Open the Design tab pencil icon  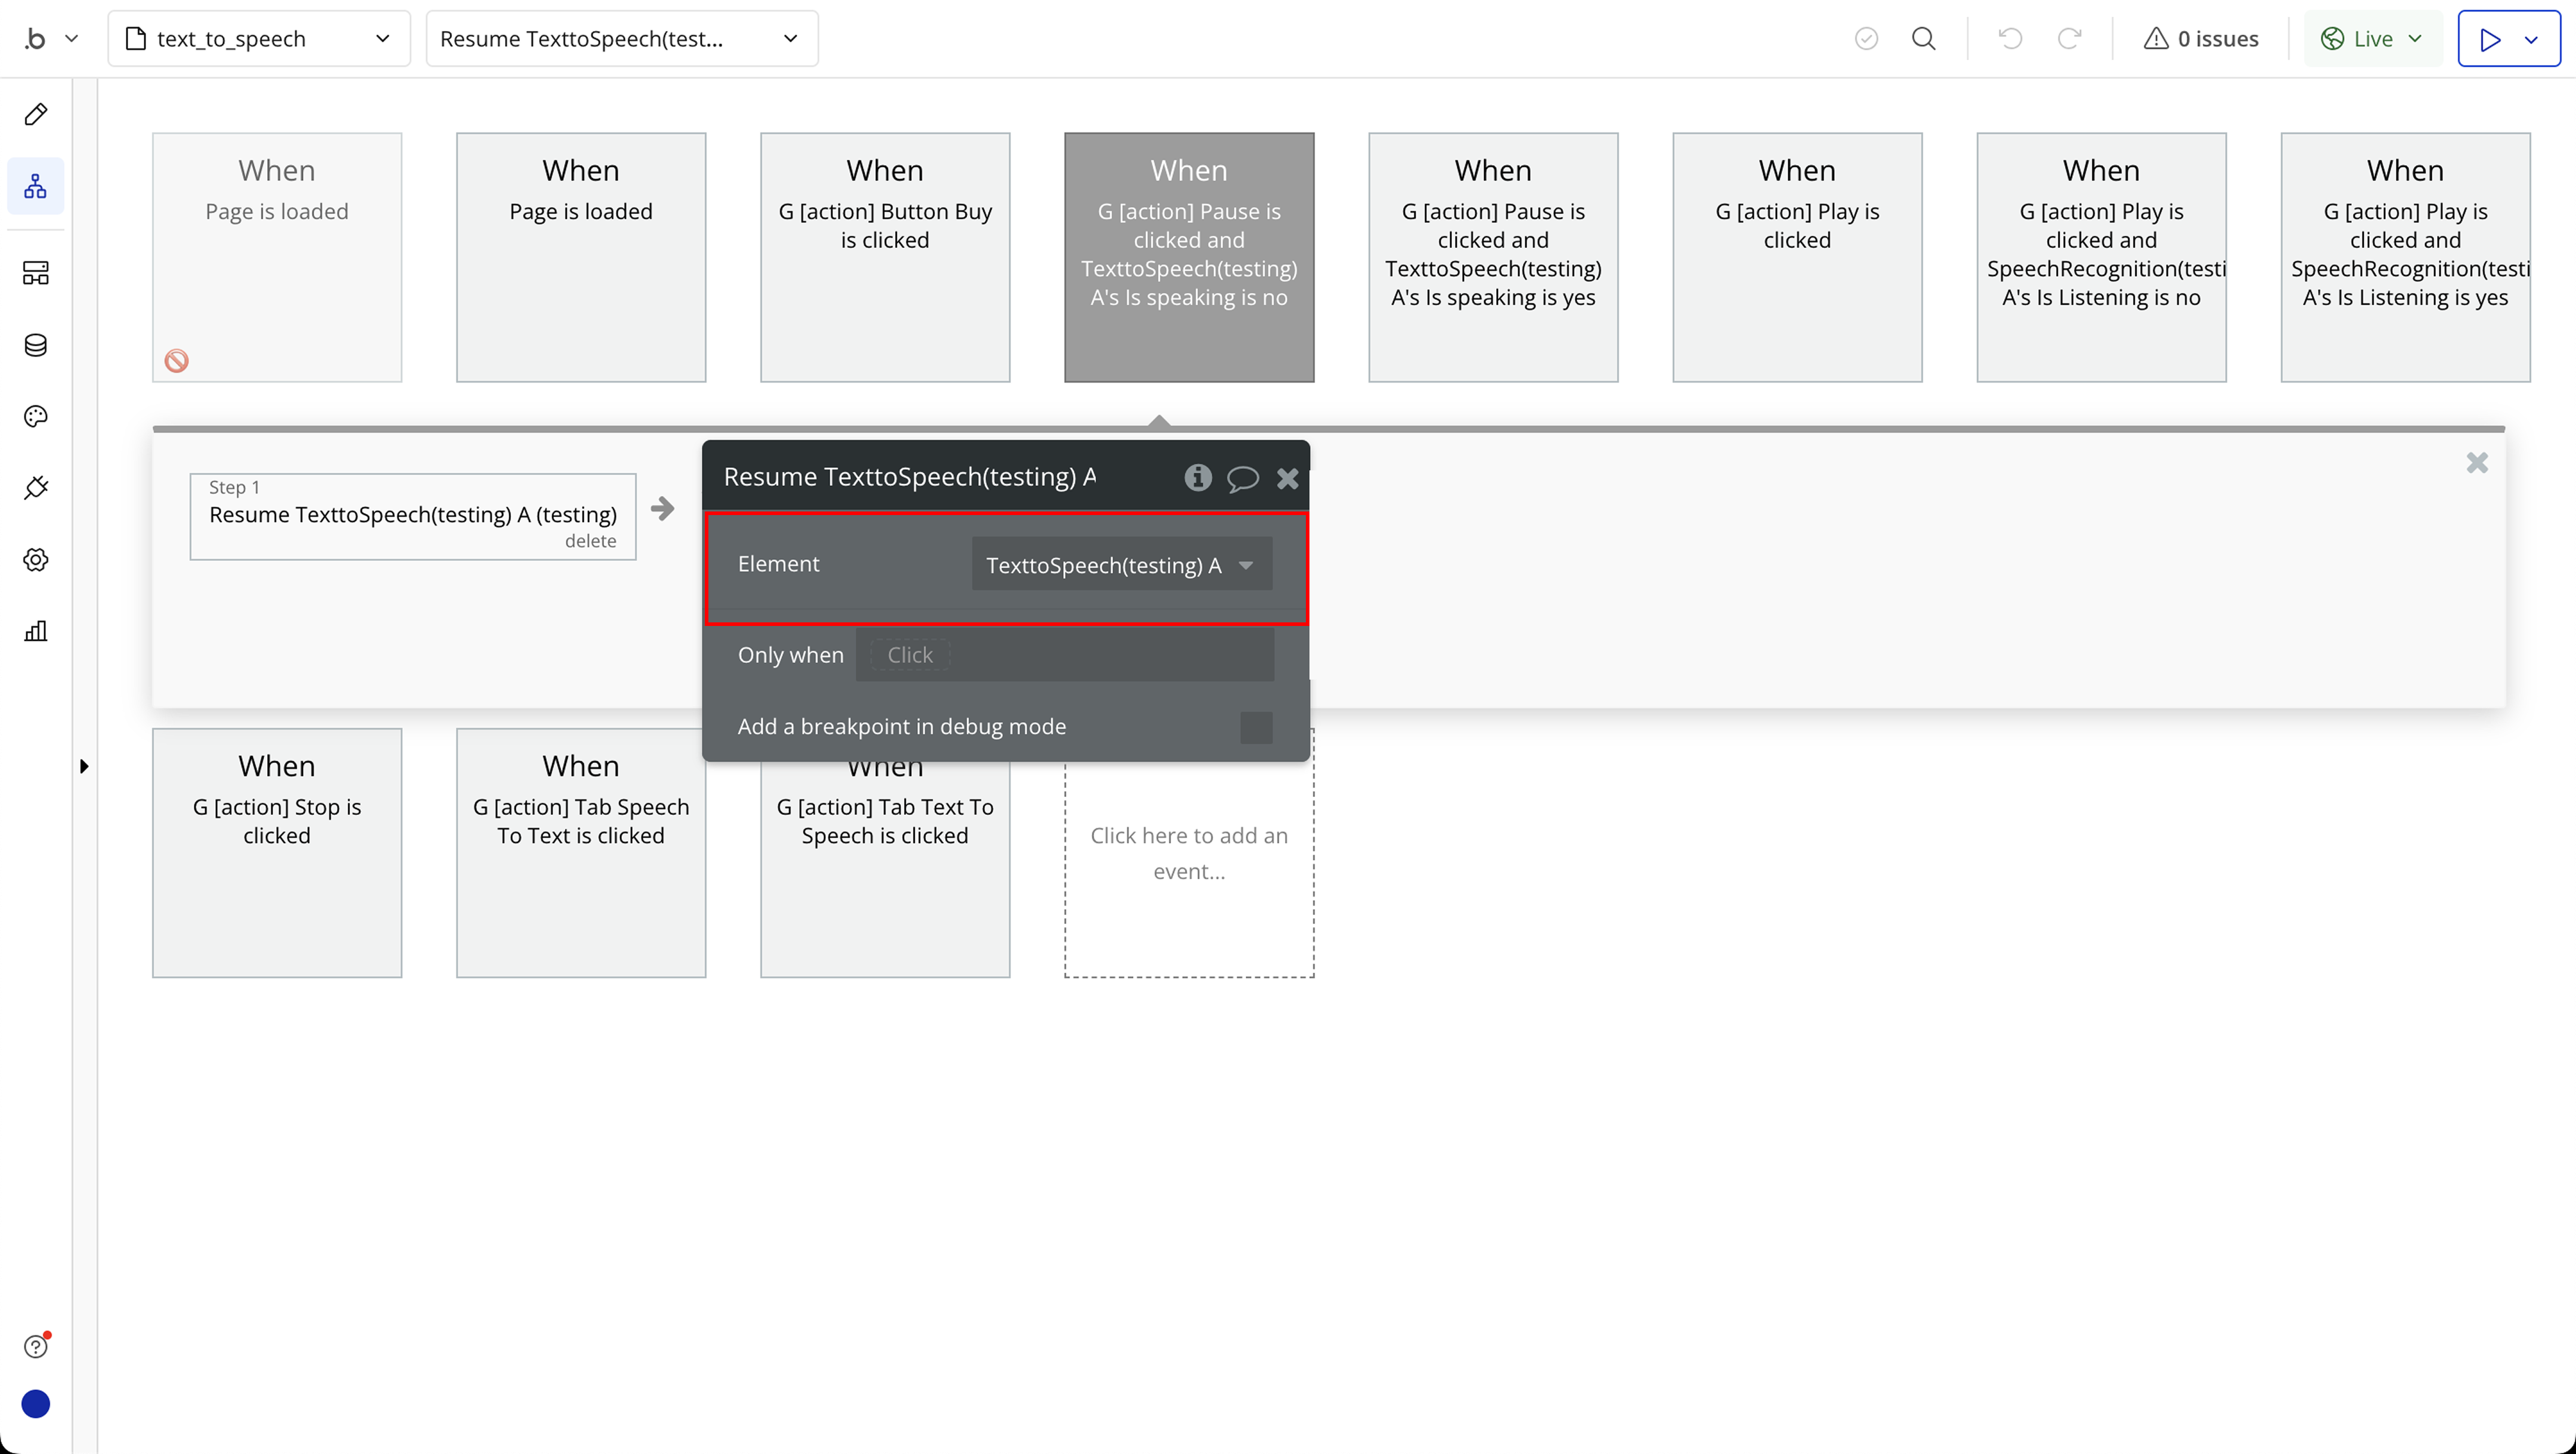pyautogui.click(x=36, y=114)
